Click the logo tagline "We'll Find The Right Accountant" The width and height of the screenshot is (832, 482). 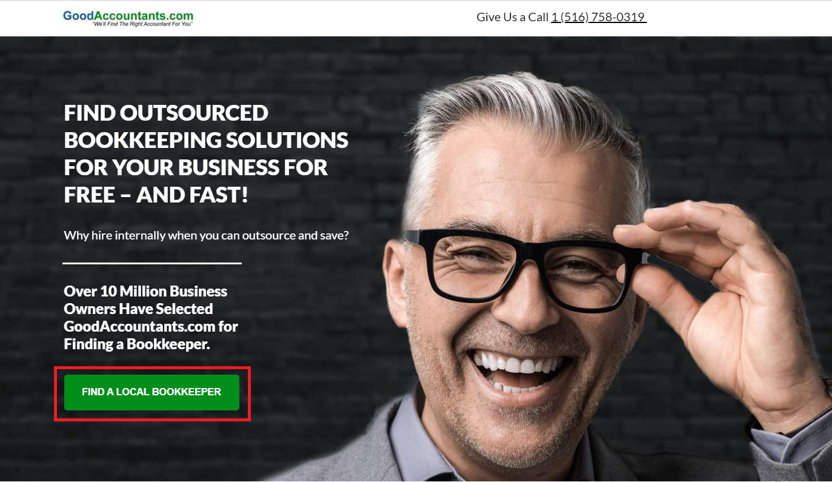coord(142,24)
